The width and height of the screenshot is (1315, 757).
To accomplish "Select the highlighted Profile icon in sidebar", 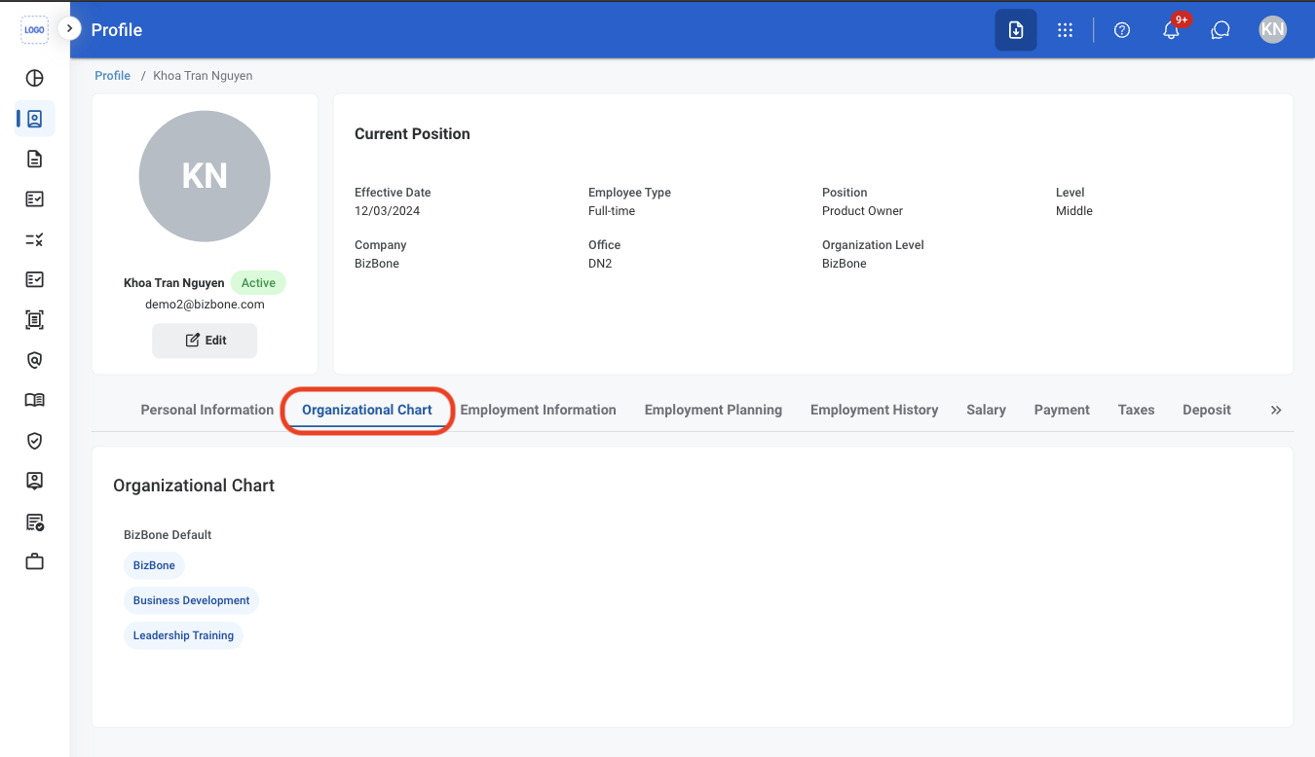I will 34,119.
